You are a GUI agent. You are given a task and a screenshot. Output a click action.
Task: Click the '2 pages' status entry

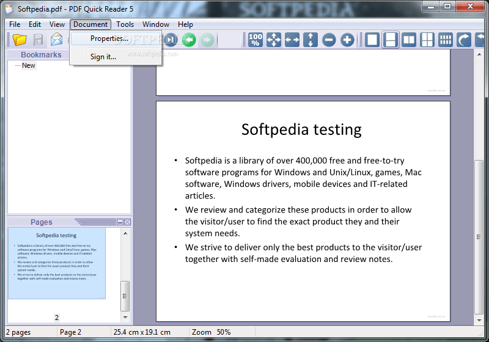pyautogui.click(x=18, y=332)
